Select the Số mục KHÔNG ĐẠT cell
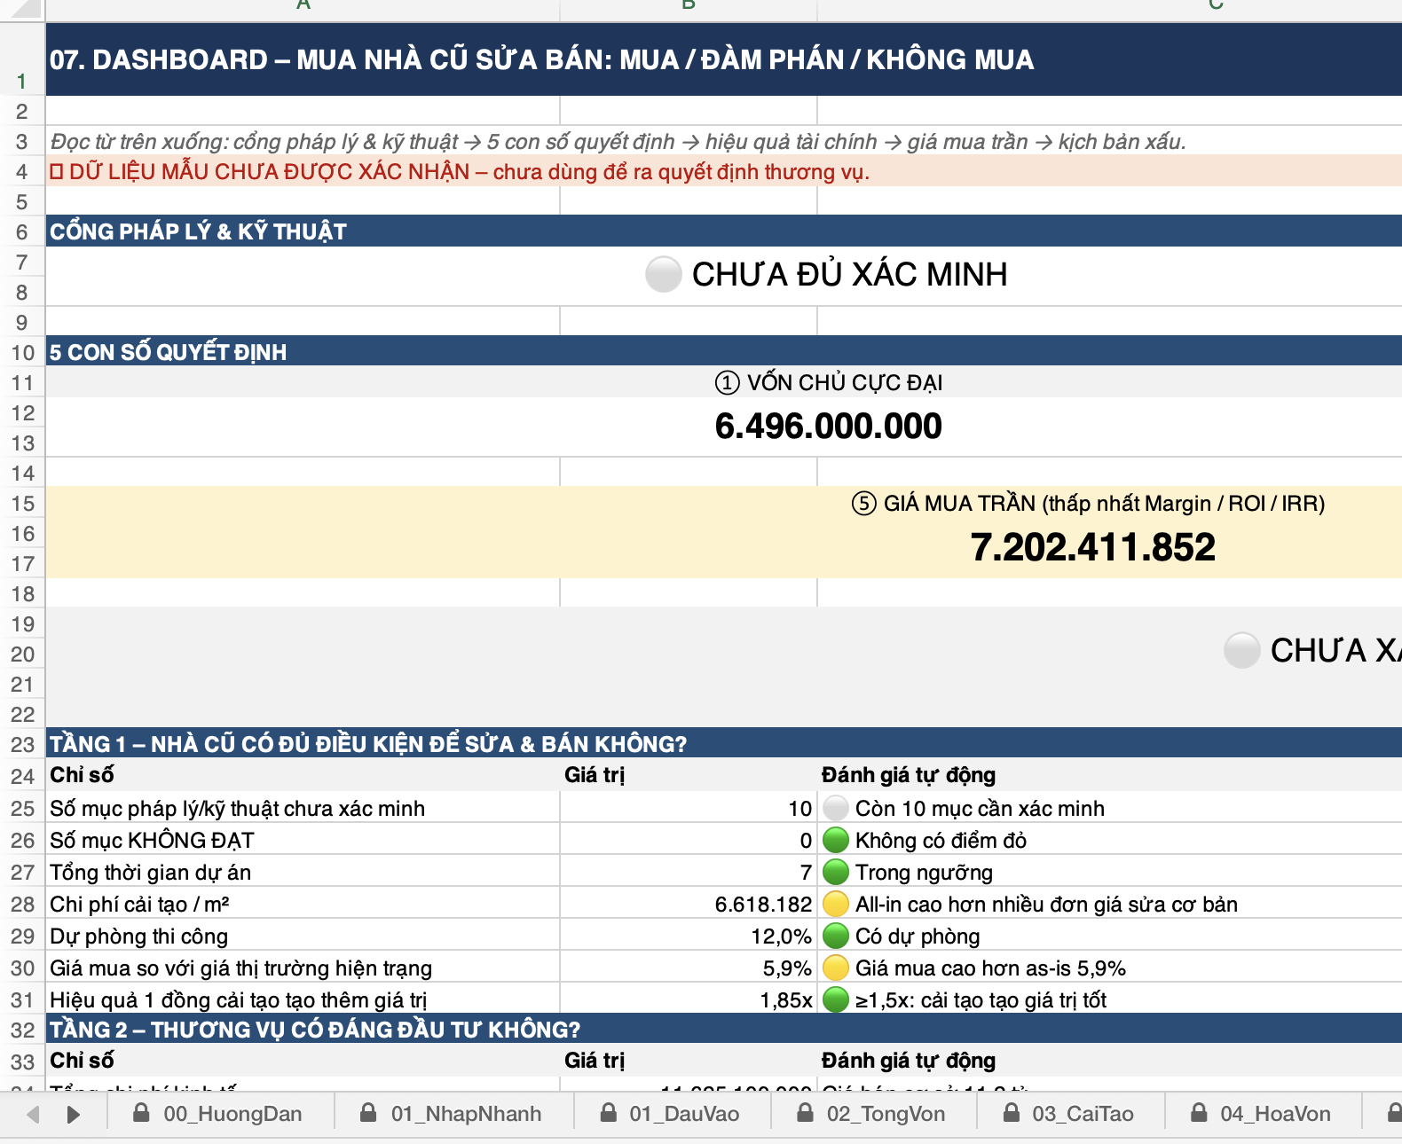 pos(303,840)
